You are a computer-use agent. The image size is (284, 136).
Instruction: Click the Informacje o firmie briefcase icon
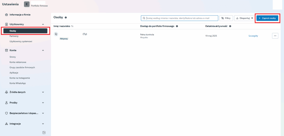tap(6, 15)
